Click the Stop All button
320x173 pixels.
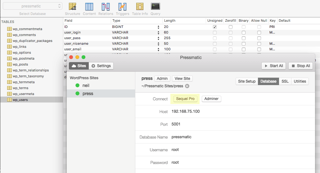click(301, 66)
